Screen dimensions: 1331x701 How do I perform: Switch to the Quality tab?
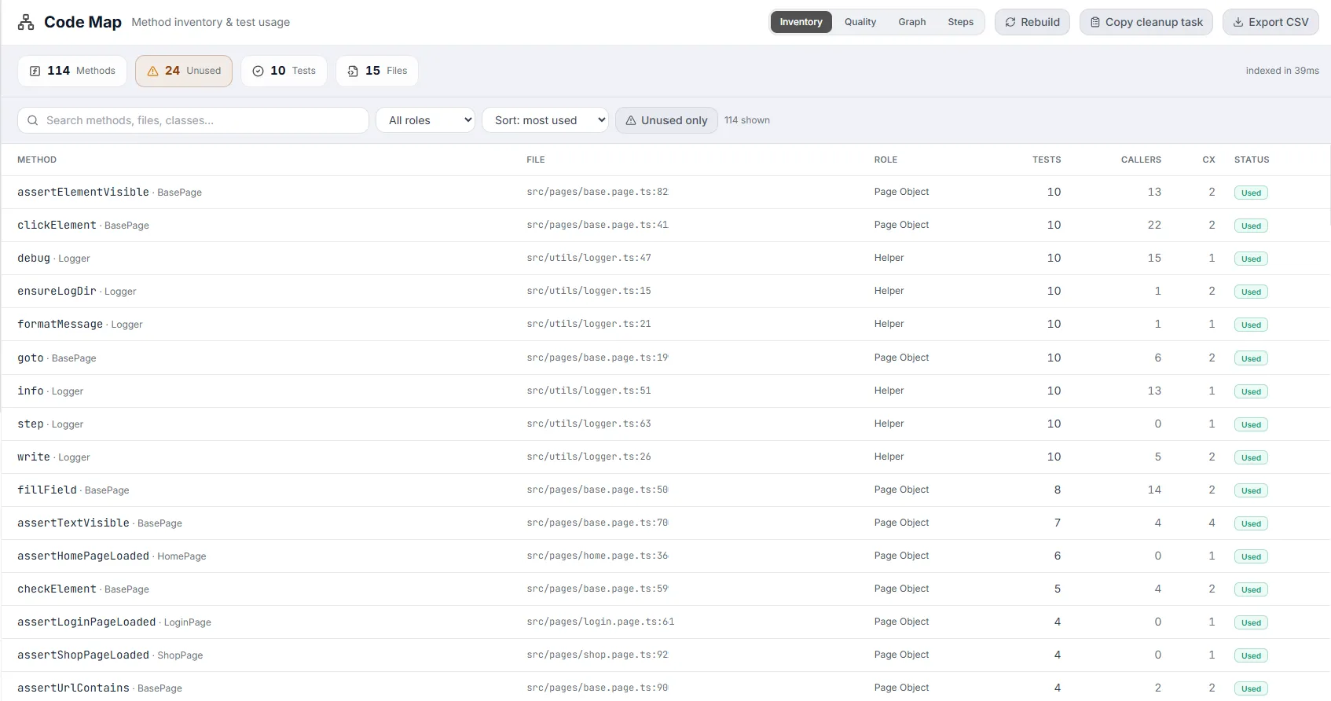860,22
